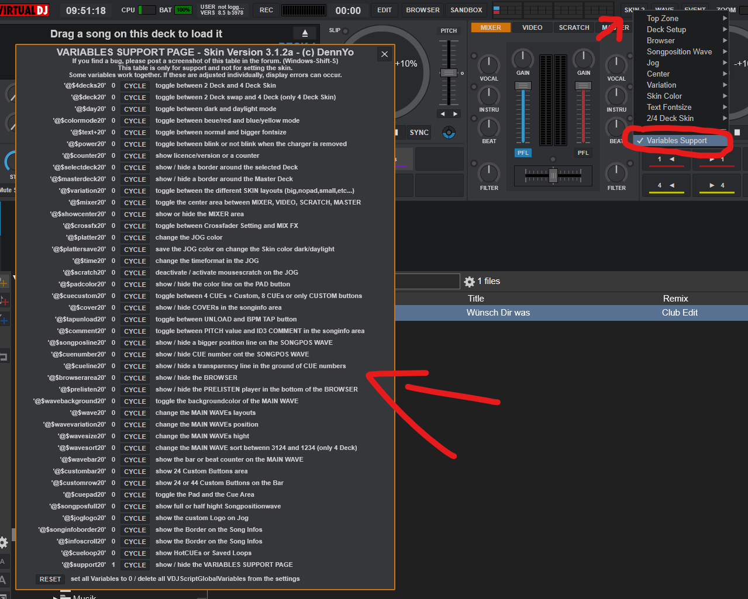Screen dimensions: 748x599
Task: Turn the right FILTER knob
Action: coord(616,173)
